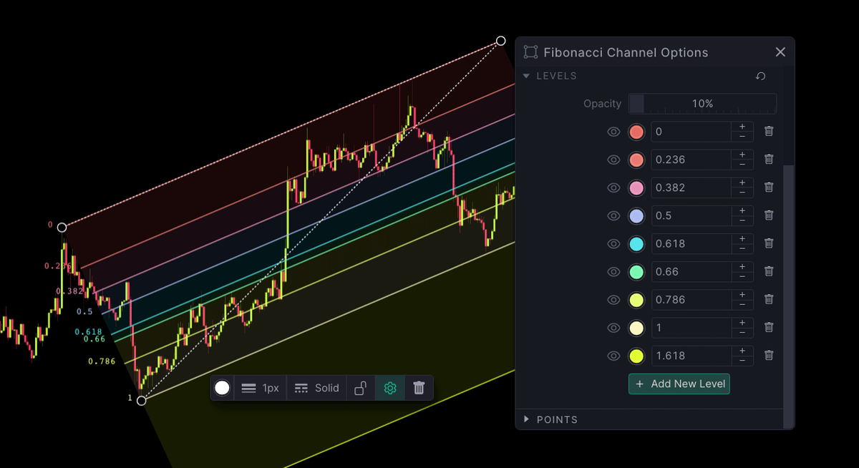Delete the 0.236 level row
Viewport: 859px width, 468px height.
coord(769,160)
